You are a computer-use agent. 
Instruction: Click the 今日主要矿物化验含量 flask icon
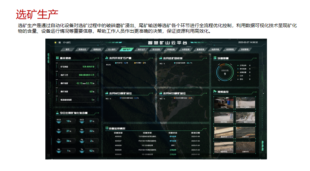click(57, 113)
